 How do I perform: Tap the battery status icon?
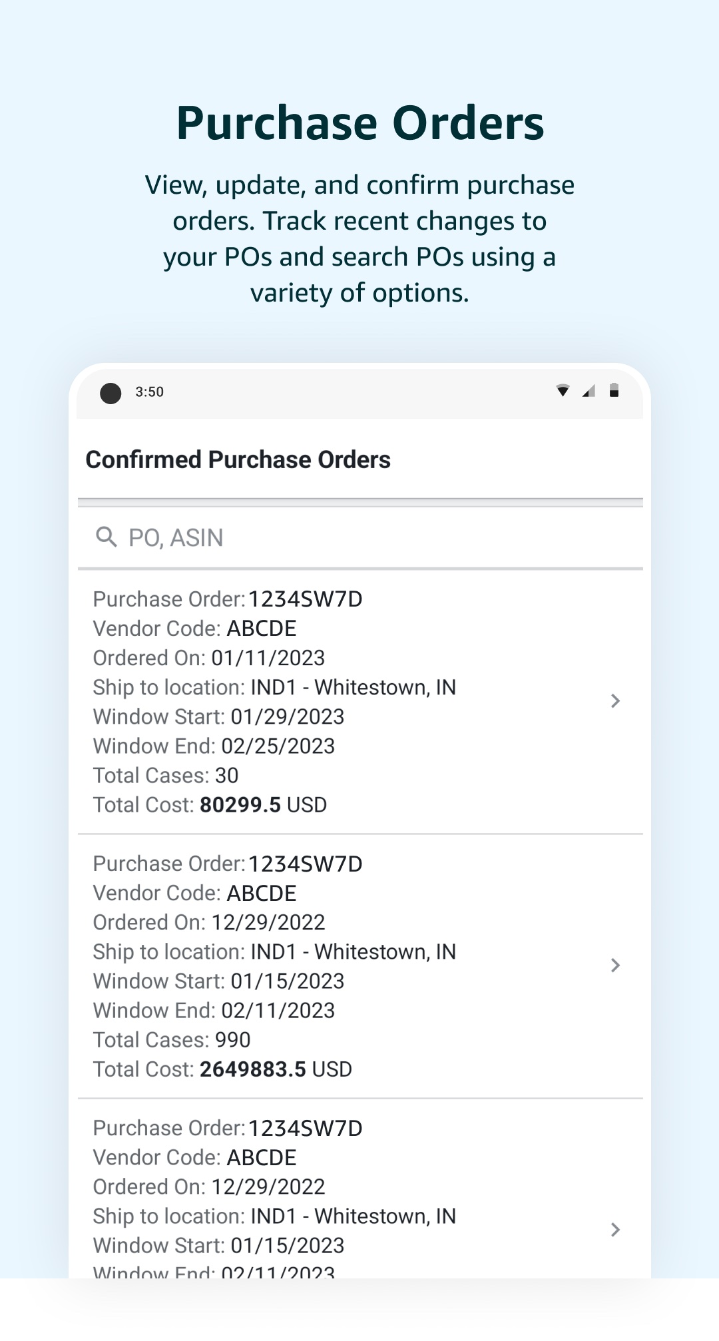click(x=614, y=391)
